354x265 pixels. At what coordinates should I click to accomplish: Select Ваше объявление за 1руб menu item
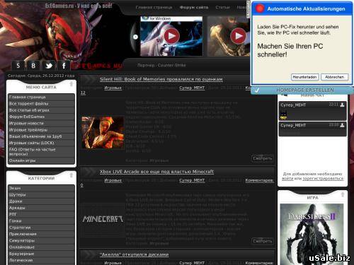(x=41, y=136)
